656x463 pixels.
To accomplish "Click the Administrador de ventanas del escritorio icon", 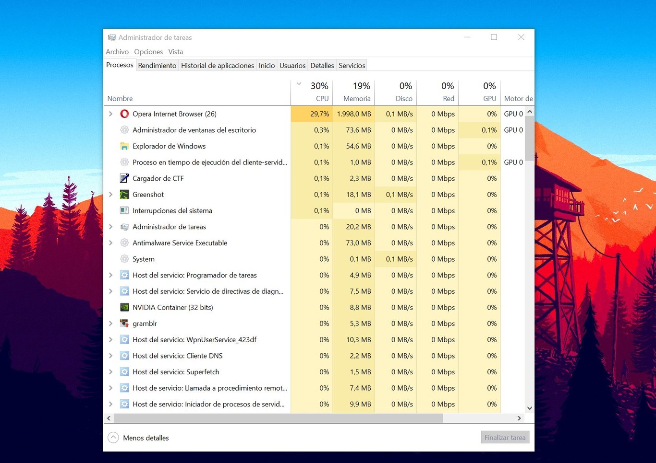I will point(124,130).
